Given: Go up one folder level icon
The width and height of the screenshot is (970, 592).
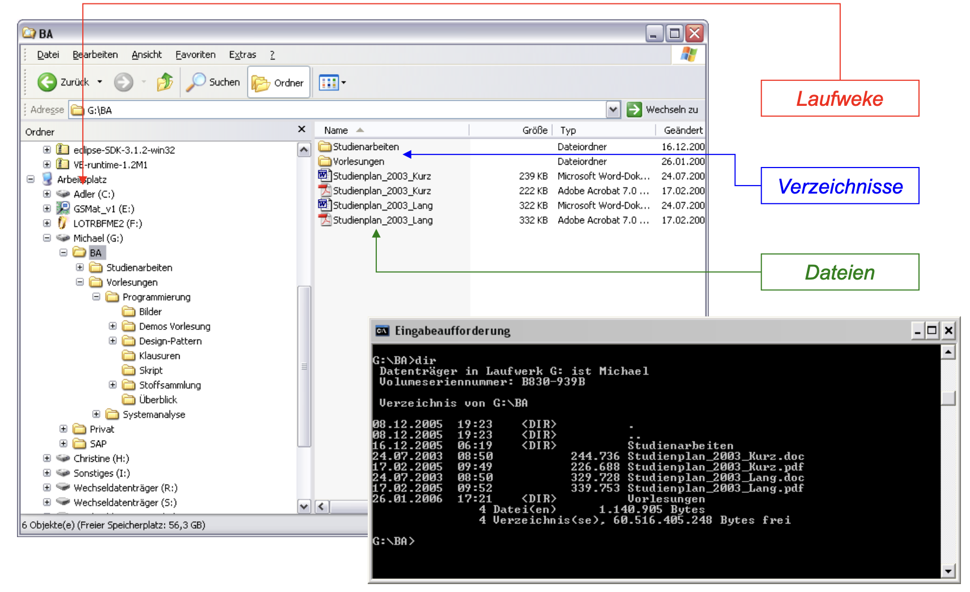Looking at the screenshot, I should point(165,82).
